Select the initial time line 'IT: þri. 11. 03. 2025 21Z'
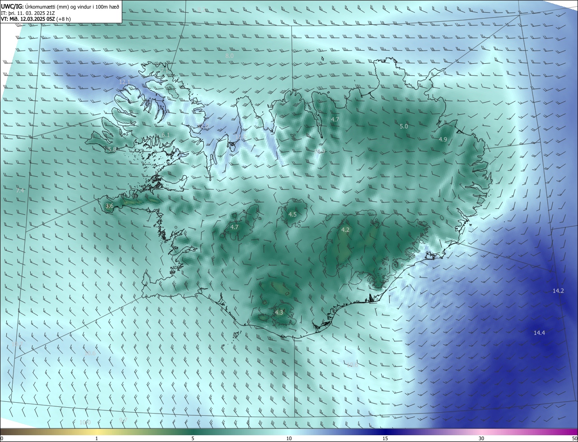The image size is (578, 442). [x=28, y=13]
